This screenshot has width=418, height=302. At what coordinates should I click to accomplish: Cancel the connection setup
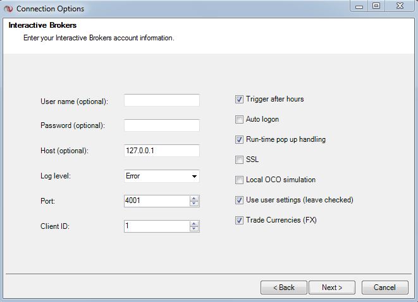[384, 287]
